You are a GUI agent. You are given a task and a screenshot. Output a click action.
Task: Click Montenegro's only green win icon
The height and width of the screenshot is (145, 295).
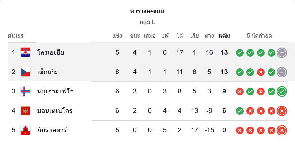tap(240, 111)
